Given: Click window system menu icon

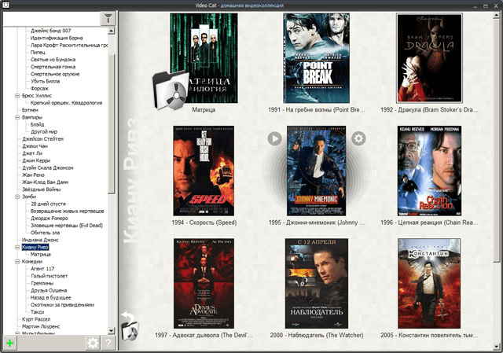Looking at the screenshot, I should [x=6, y=6].
